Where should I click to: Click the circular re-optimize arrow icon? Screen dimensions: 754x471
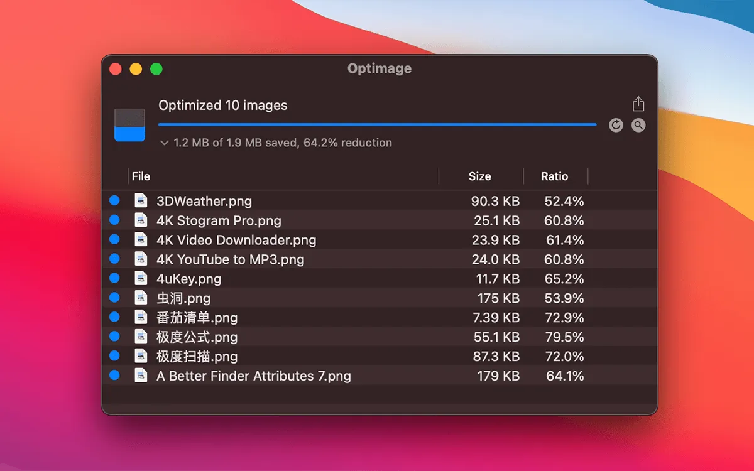(x=616, y=125)
